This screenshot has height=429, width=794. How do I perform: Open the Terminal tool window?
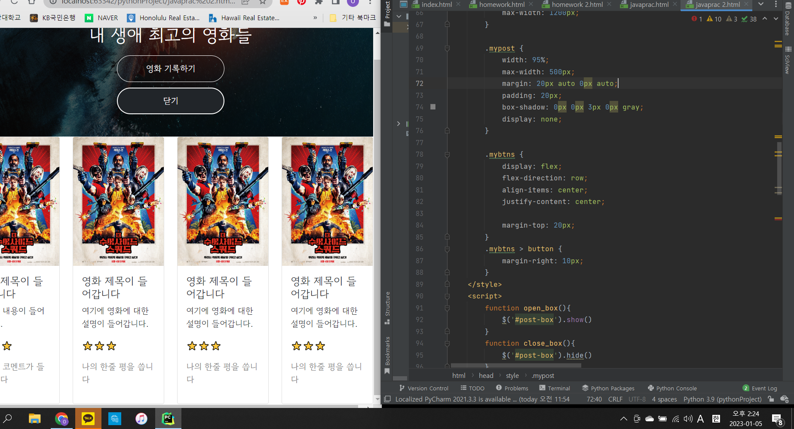(x=555, y=388)
